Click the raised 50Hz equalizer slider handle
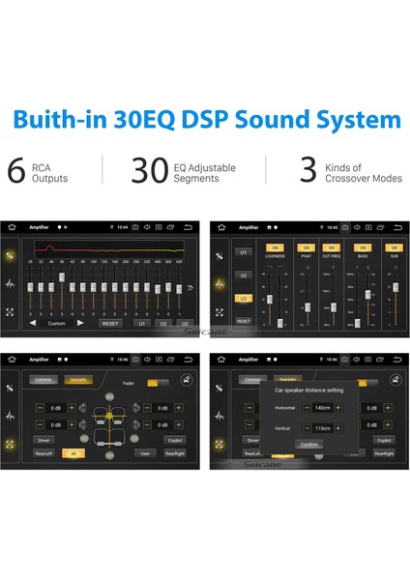The image size is (410, 580). point(62,277)
